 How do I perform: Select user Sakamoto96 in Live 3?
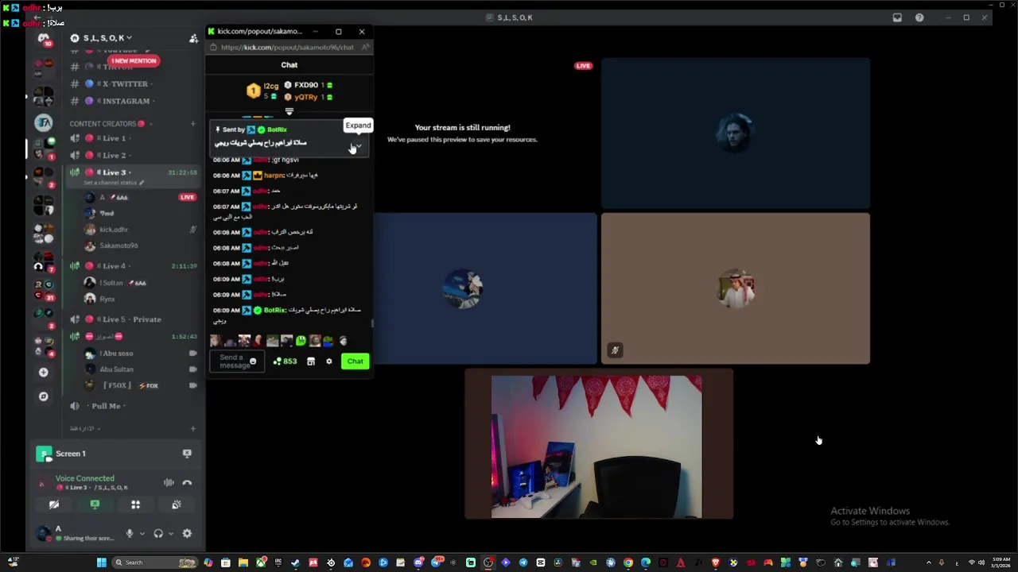(x=119, y=245)
